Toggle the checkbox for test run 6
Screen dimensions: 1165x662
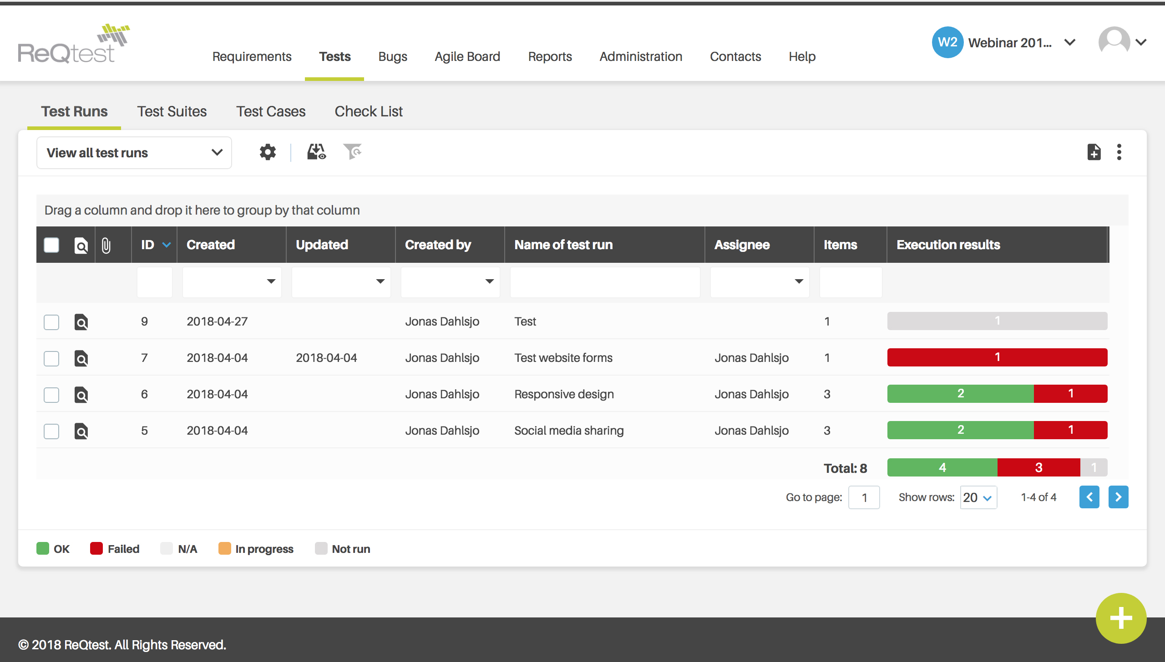tap(51, 393)
